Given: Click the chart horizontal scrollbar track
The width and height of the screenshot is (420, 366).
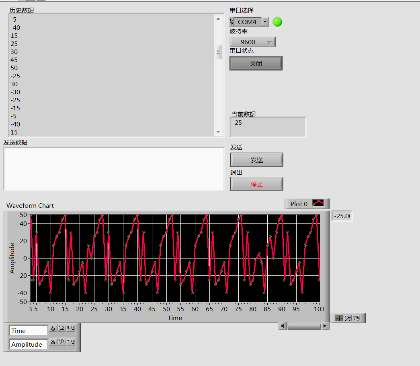Looking at the screenshot, I should (304, 326).
